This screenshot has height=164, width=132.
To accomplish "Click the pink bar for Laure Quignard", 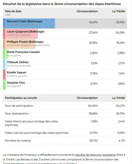I will 20,34.
